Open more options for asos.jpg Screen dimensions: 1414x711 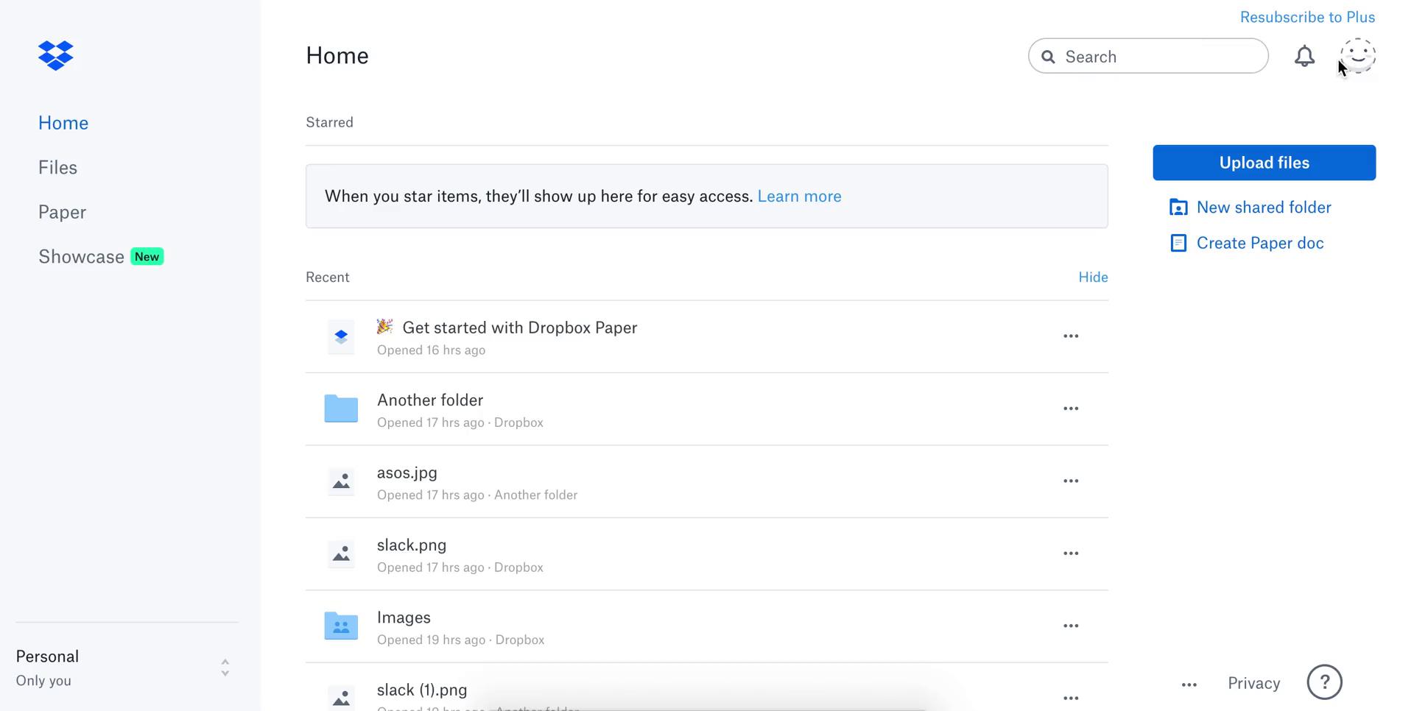click(x=1071, y=481)
